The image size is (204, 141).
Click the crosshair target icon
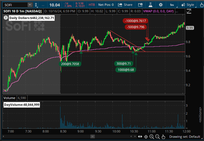(x=146, y=137)
